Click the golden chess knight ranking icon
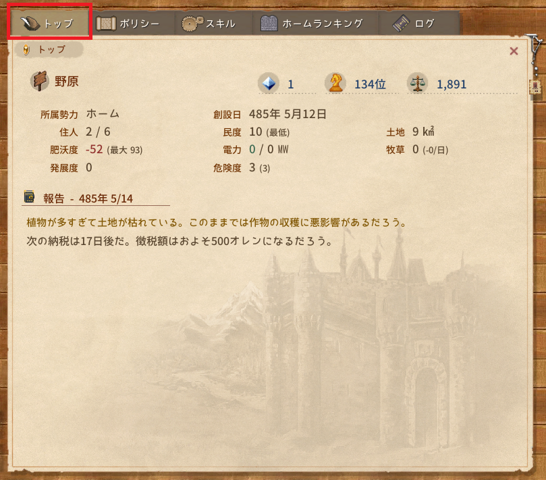 pos(335,83)
